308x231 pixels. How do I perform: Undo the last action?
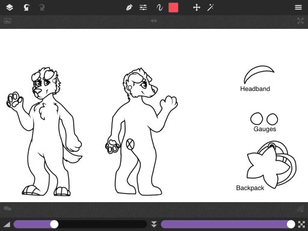pos(26,8)
